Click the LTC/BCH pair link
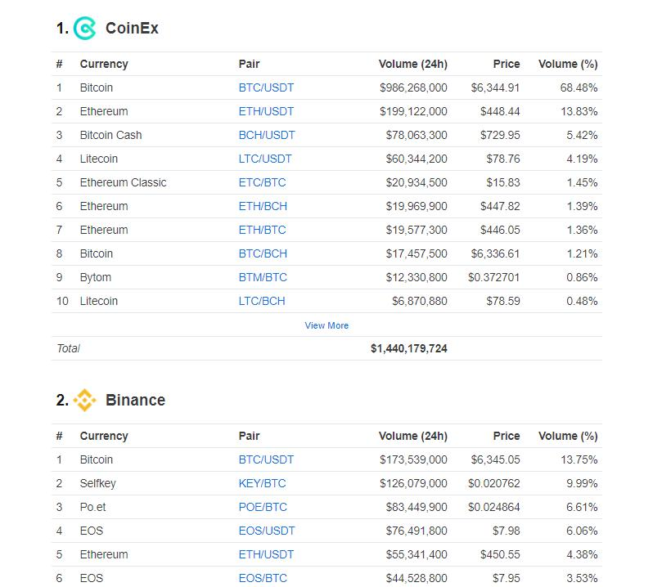The image size is (671, 587). click(262, 301)
